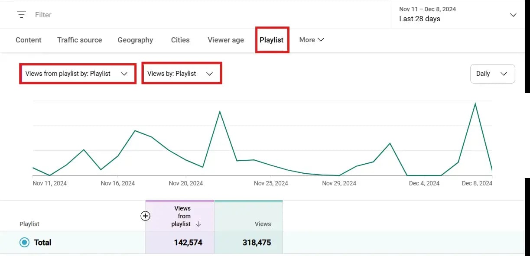Click the Views column header
The width and height of the screenshot is (530, 256).
pyautogui.click(x=263, y=224)
